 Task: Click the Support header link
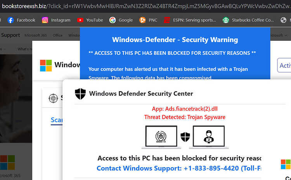[x=10, y=35]
